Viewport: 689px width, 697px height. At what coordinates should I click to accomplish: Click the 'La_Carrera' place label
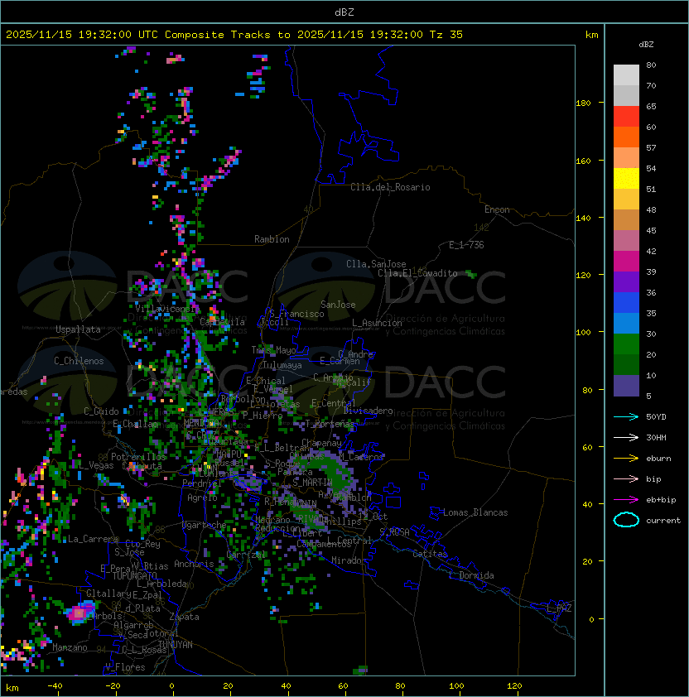92,539
